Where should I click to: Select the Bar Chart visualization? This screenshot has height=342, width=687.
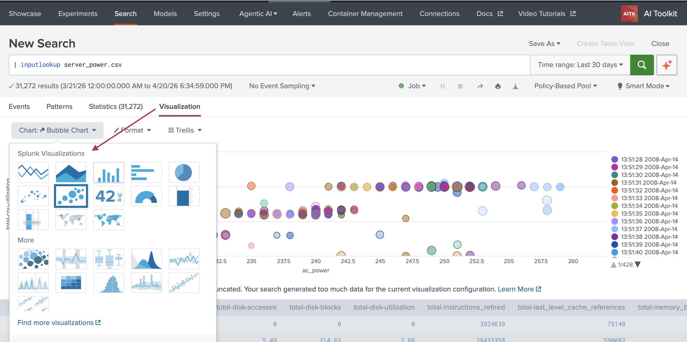click(x=146, y=172)
